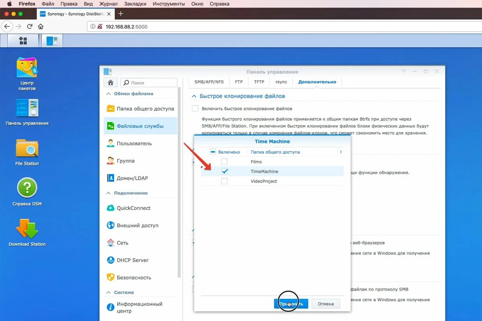The image size is (482, 321).
Task: Uncheck the TimeMachine folder checkbox
Action: click(224, 171)
